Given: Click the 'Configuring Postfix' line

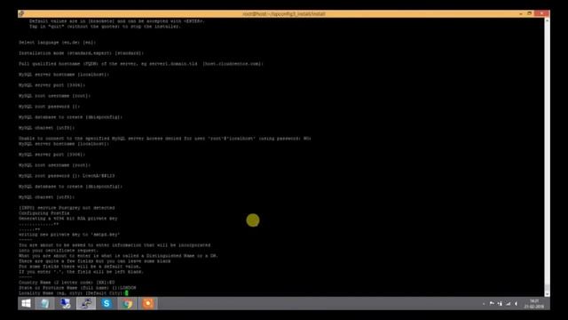Looking at the screenshot, I should (44, 213).
